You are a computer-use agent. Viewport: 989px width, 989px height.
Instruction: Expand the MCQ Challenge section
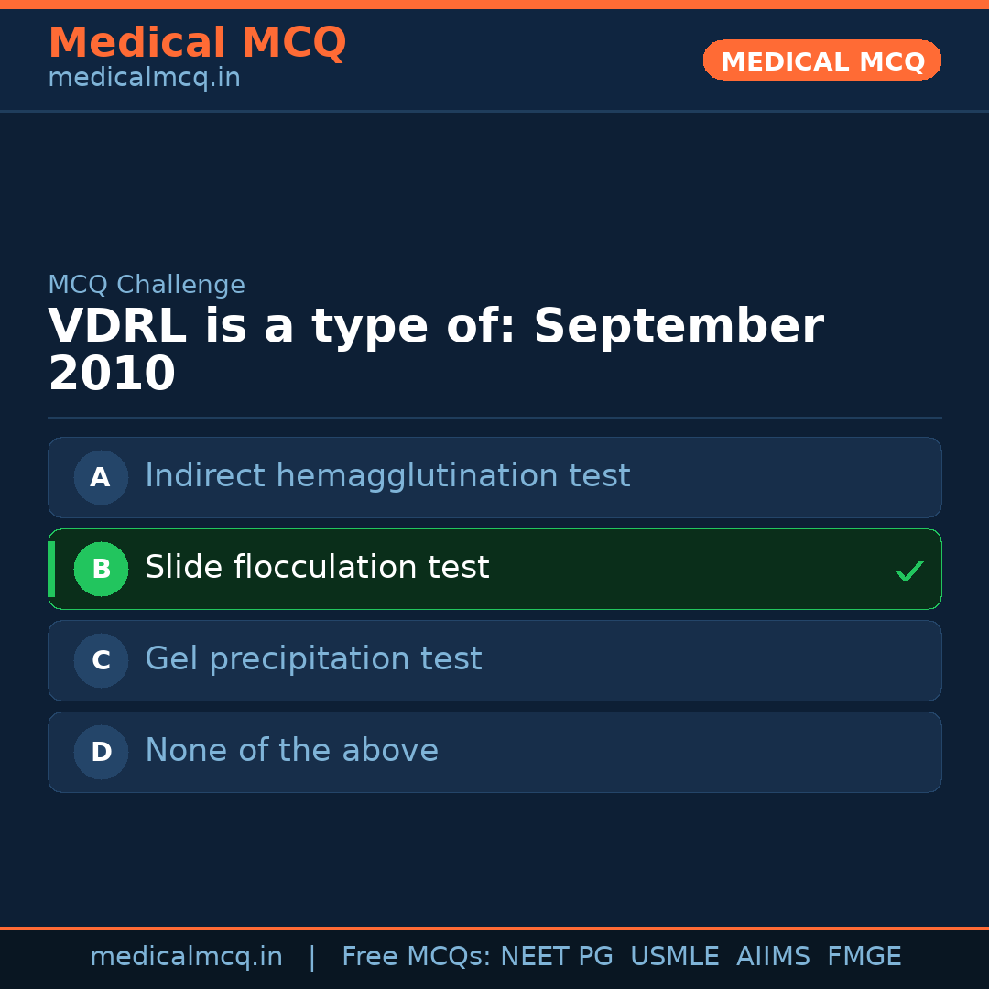pyautogui.click(x=147, y=285)
